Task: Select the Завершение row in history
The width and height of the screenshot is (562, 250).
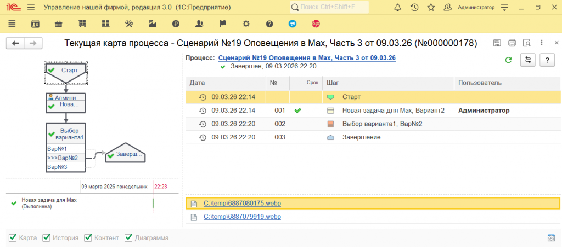Action: pos(373,137)
